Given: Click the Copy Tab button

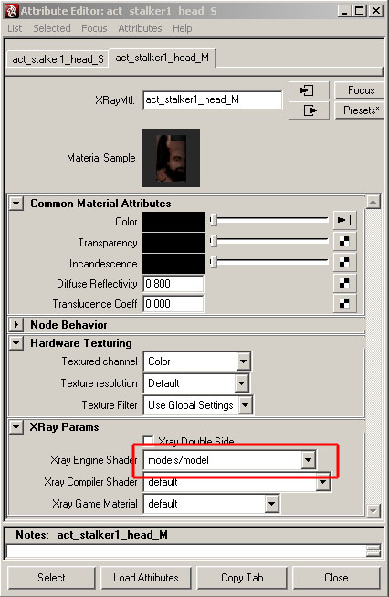Looking at the screenshot, I should [x=242, y=578].
